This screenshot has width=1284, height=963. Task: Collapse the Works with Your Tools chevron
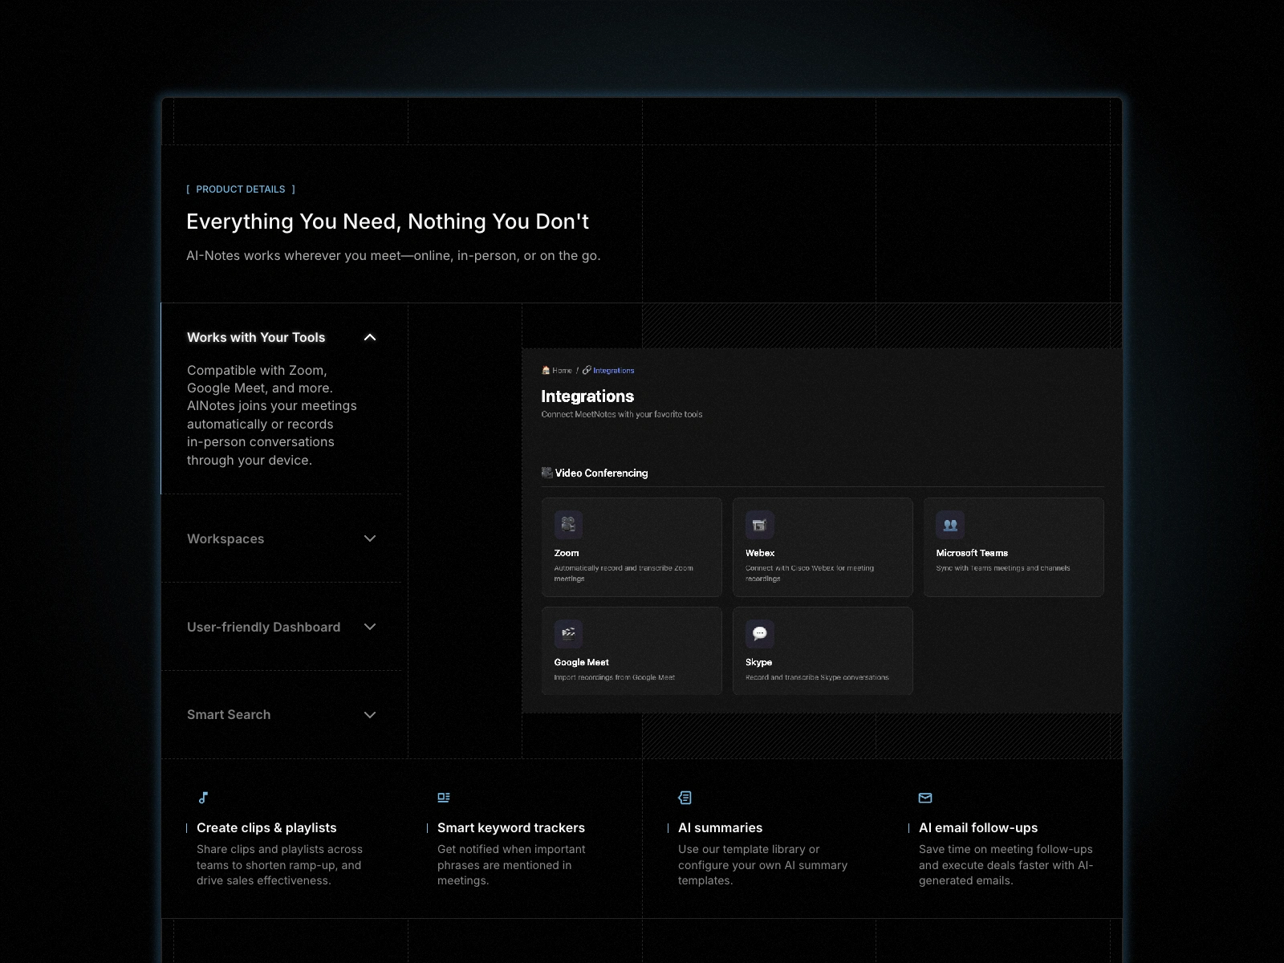point(370,337)
